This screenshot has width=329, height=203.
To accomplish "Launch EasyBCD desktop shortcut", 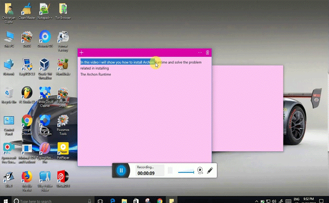I will (x=27, y=68).
